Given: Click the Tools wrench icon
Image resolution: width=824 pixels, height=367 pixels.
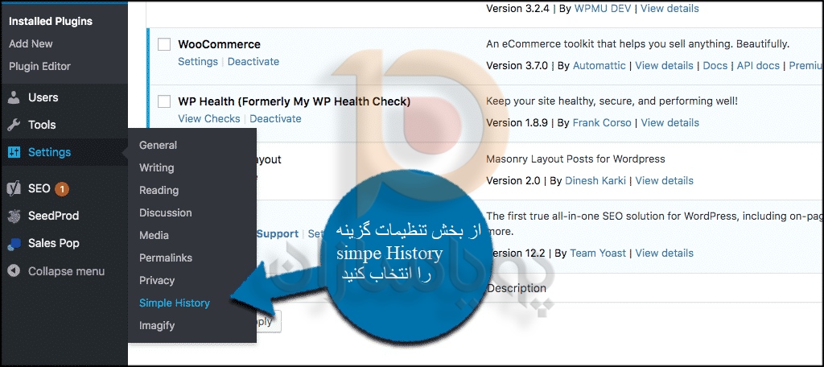Looking at the screenshot, I should pyautogui.click(x=14, y=125).
